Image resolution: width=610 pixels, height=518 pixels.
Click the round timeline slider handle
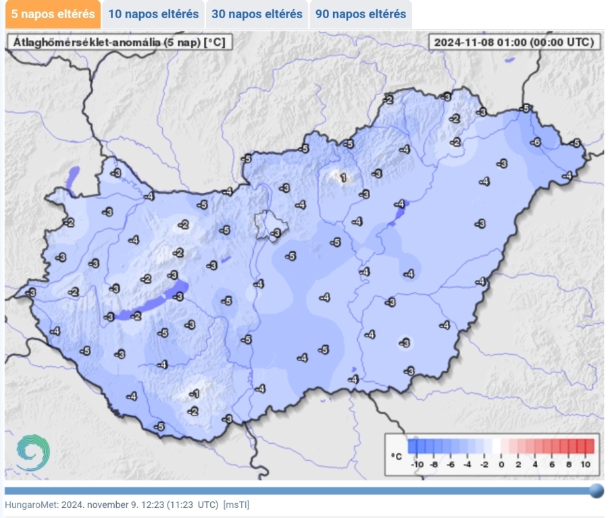point(596,490)
